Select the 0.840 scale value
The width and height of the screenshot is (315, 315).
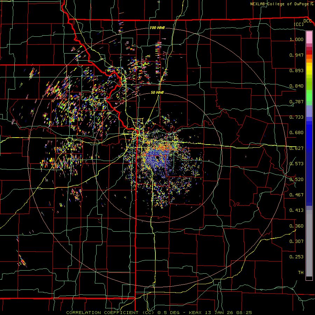click(296, 86)
